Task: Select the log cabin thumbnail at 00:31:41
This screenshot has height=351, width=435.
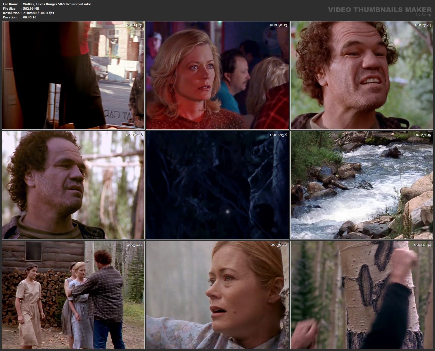Action: [x=73, y=295]
